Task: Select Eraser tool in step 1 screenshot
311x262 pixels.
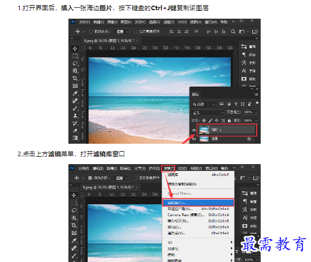Action: click(75, 130)
